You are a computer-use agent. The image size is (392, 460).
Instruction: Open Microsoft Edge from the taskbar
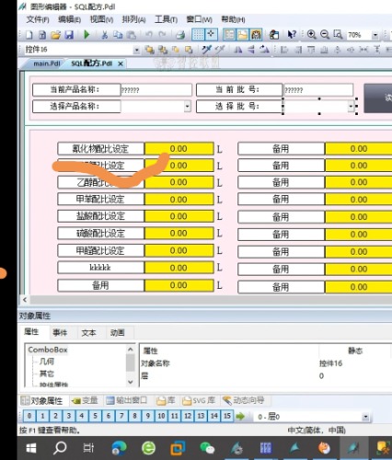[x=119, y=448]
